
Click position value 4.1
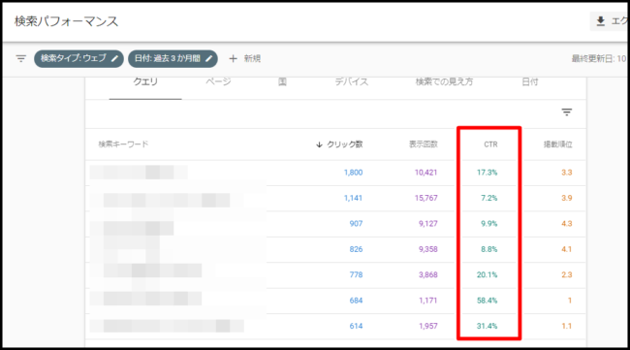[x=567, y=249]
